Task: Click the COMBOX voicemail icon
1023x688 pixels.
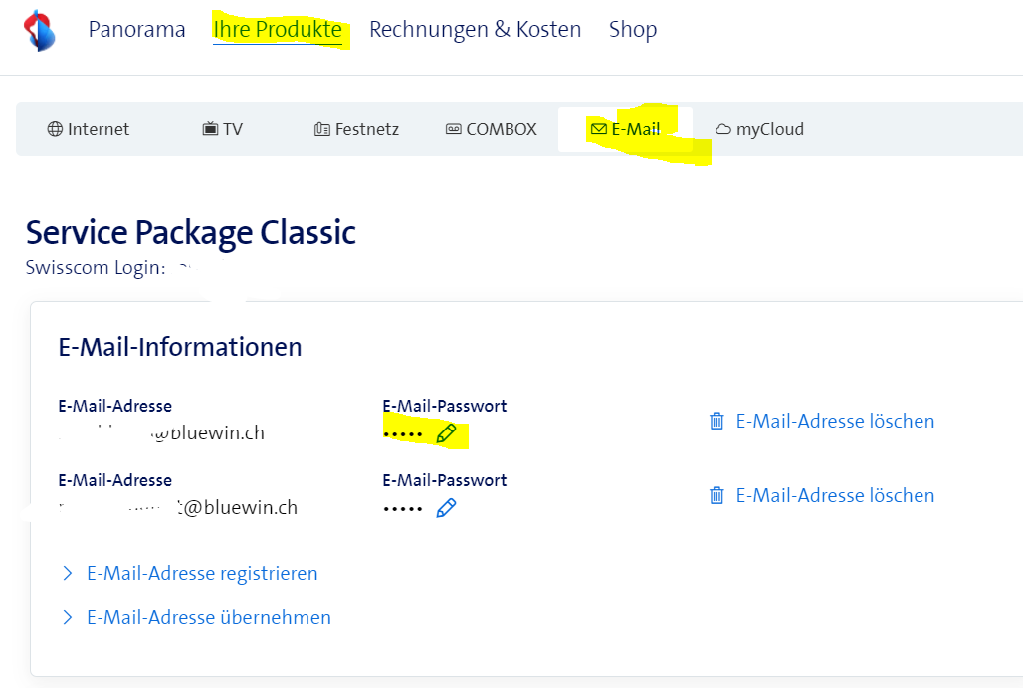Action: pos(454,129)
